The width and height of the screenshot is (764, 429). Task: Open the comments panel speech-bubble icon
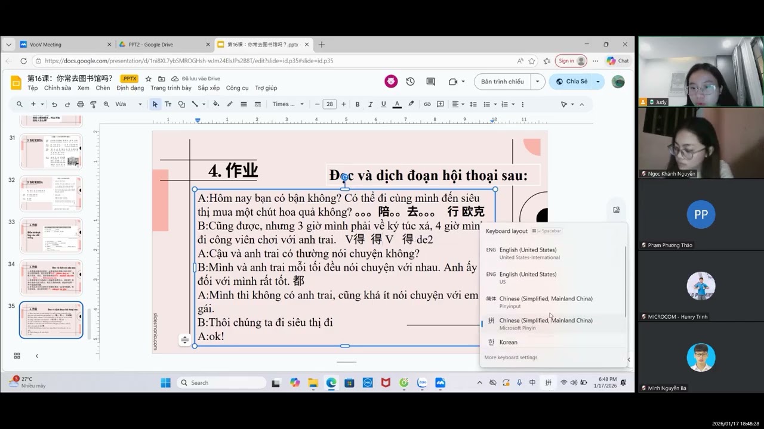430,82
